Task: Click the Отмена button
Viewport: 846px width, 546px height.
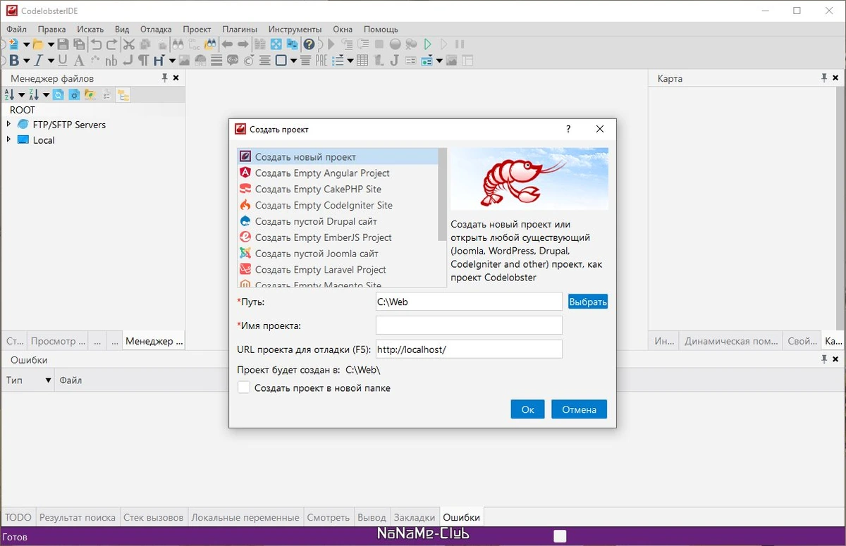Action: (x=580, y=409)
